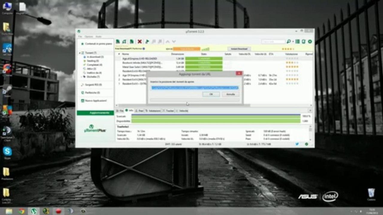Switch to the Velocità tab
This screenshot has width=383, height=215.
click(182, 111)
